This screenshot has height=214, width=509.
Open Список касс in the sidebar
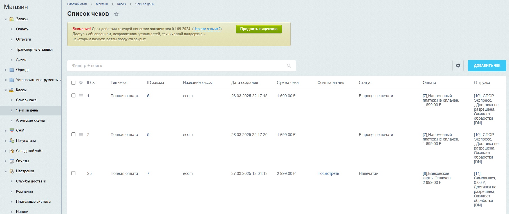[26, 100]
